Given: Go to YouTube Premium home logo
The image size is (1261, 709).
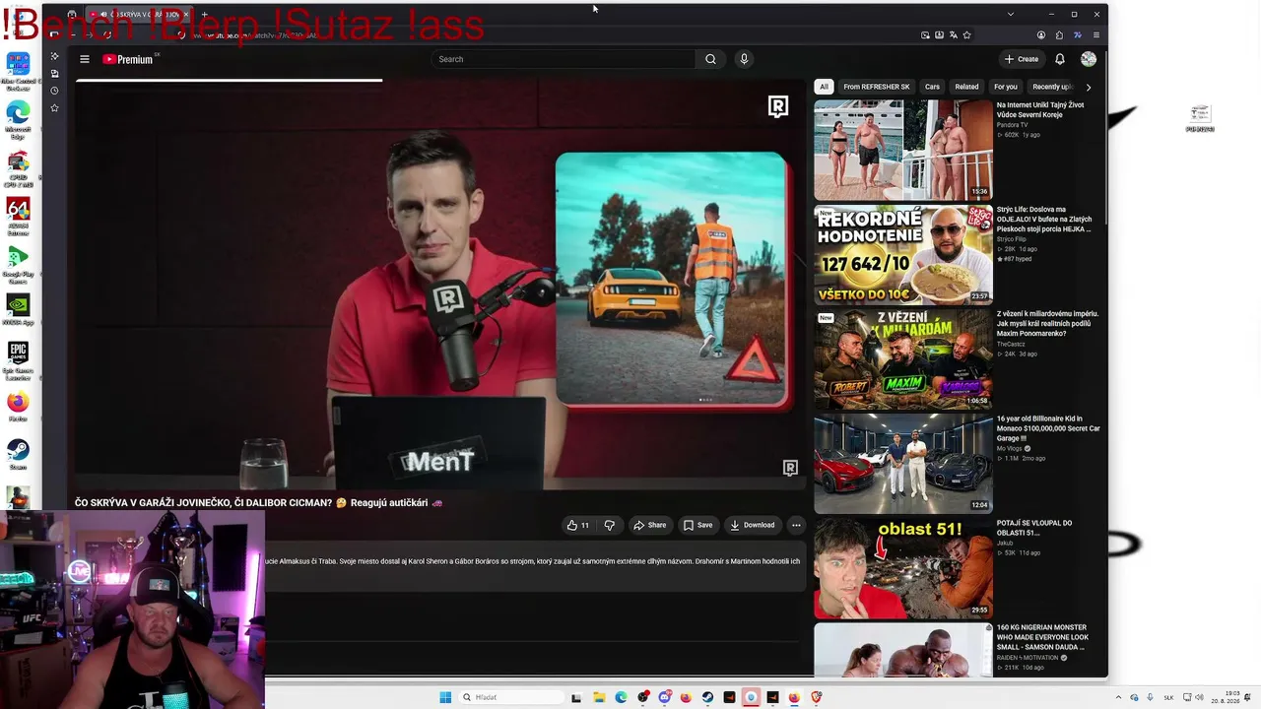Looking at the screenshot, I should tap(128, 59).
